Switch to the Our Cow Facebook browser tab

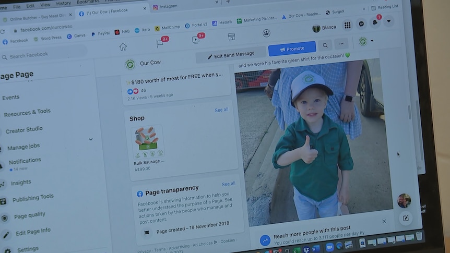coord(108,12)
